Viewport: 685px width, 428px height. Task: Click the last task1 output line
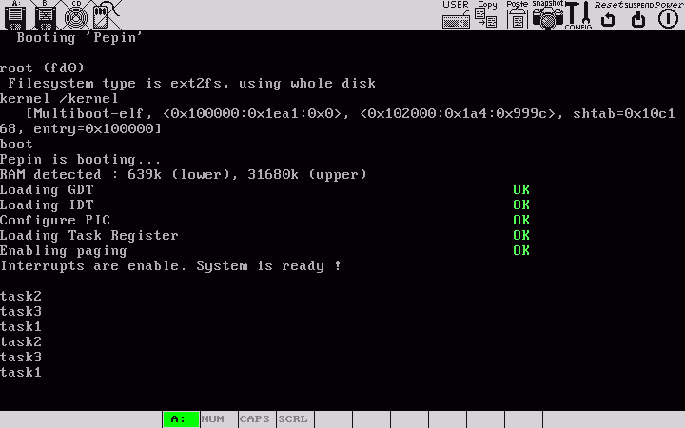[x=21, y=373]
